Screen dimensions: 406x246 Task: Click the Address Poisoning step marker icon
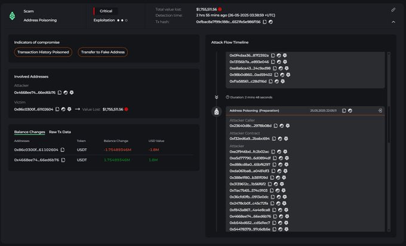217,112
